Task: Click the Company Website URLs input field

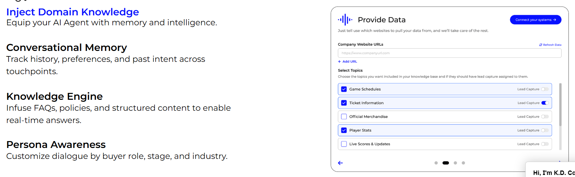Action: pos(450,53)
